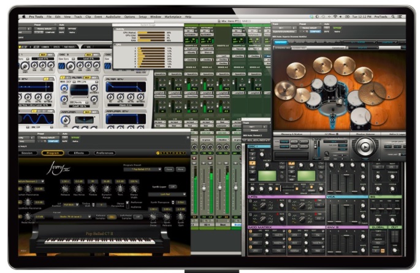Click the OSC 2 blue waveform icon
The image size is (420, 273).
pos(62,65)
